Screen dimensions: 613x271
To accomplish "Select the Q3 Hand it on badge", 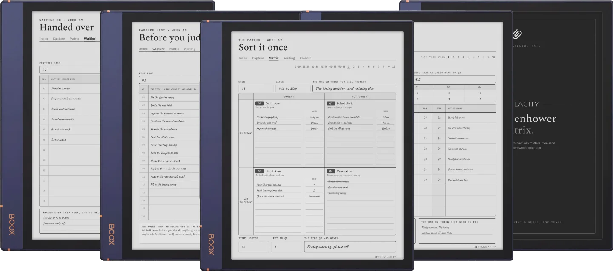I will (x=259, y=171).
